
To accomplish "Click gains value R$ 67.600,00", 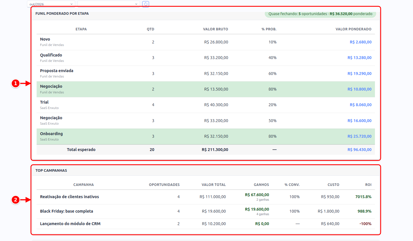I will click(257, 195).
